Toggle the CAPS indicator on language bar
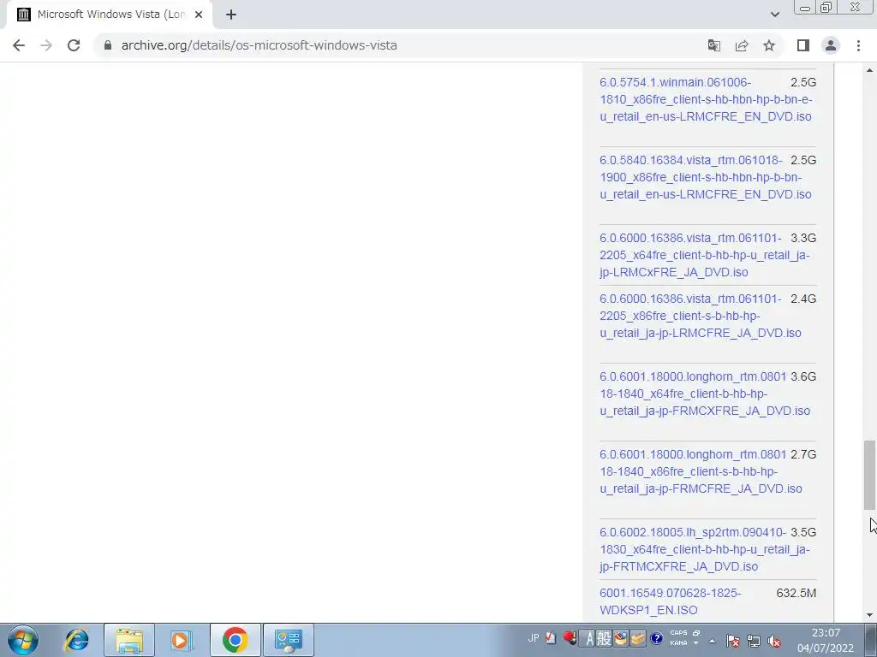 coord(678,633)
